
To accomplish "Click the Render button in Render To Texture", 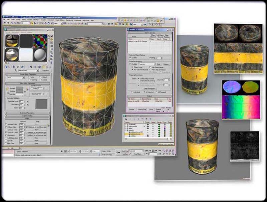I will pyautogui.click(x=132, y=109).
